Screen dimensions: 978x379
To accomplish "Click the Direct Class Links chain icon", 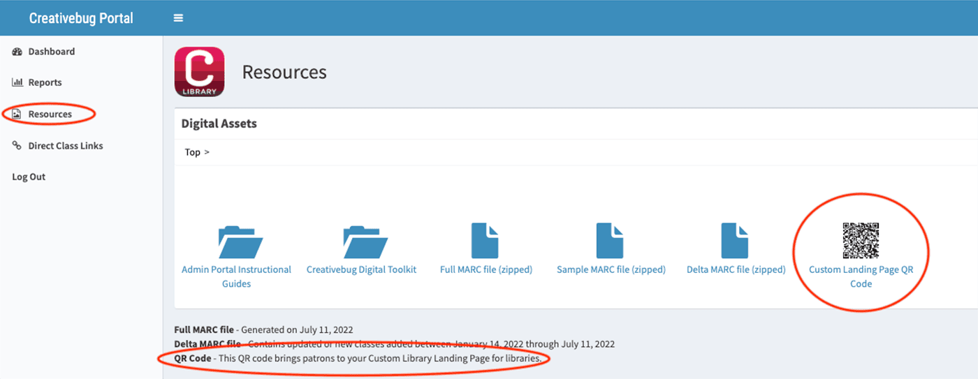I will (x=17, y=146).
